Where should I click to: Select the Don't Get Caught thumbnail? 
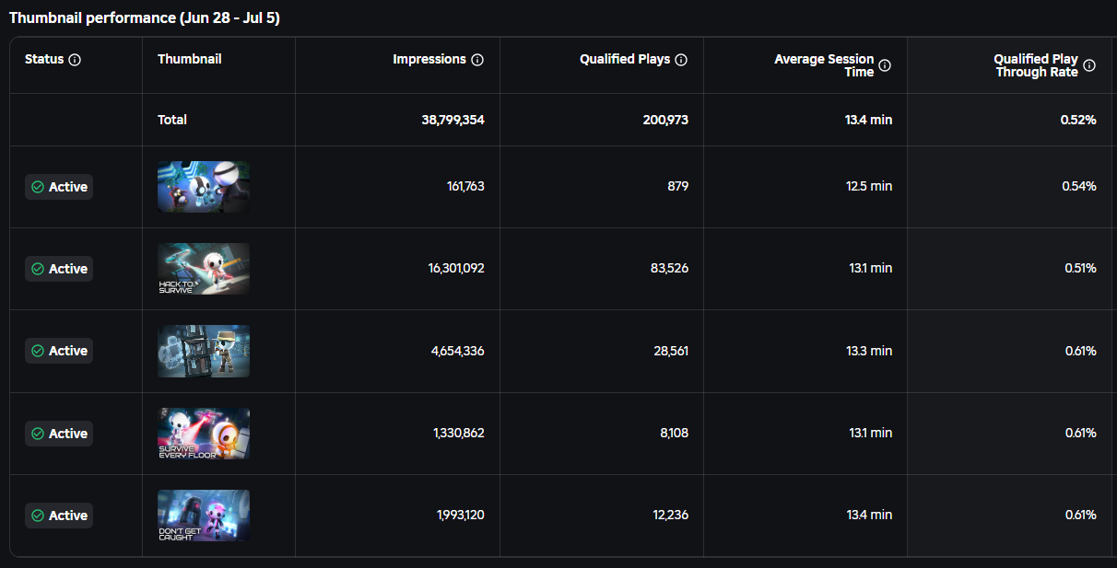click(204, 516)
